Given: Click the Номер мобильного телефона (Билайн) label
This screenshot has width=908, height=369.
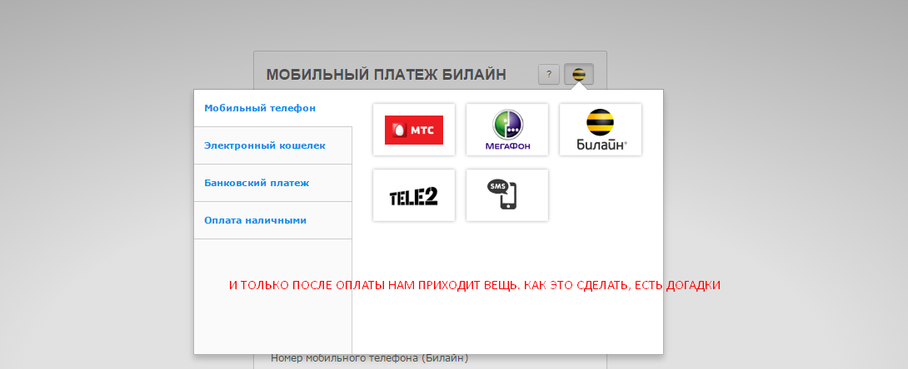Looking at the screenshot, I should 370,358.
